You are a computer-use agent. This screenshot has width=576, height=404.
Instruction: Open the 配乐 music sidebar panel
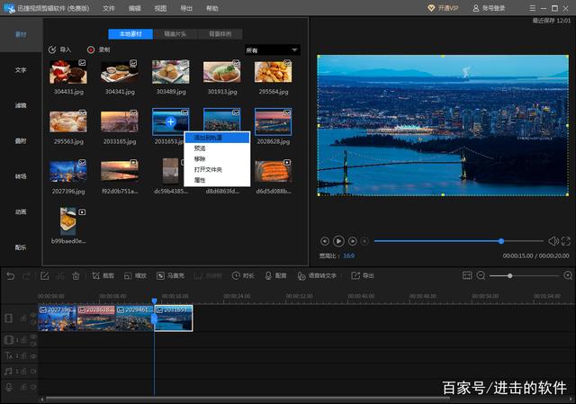(x=21, y=247)
